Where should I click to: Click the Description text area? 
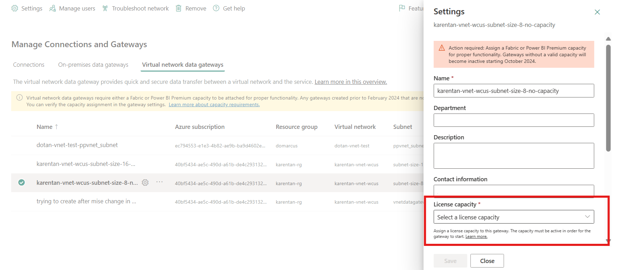(513, 156)
